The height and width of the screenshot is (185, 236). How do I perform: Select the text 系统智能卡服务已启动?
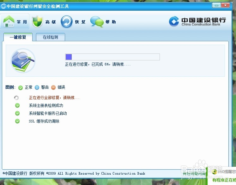coord(48,113)
